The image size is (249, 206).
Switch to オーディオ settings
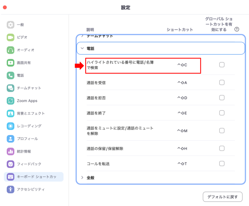26,50
